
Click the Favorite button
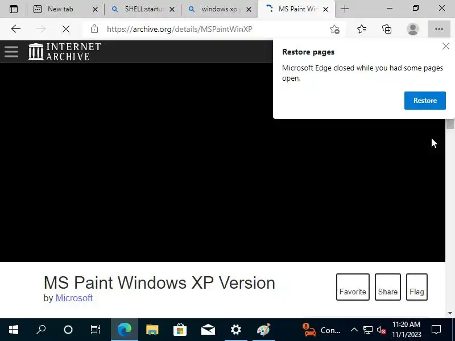(353, 287)
